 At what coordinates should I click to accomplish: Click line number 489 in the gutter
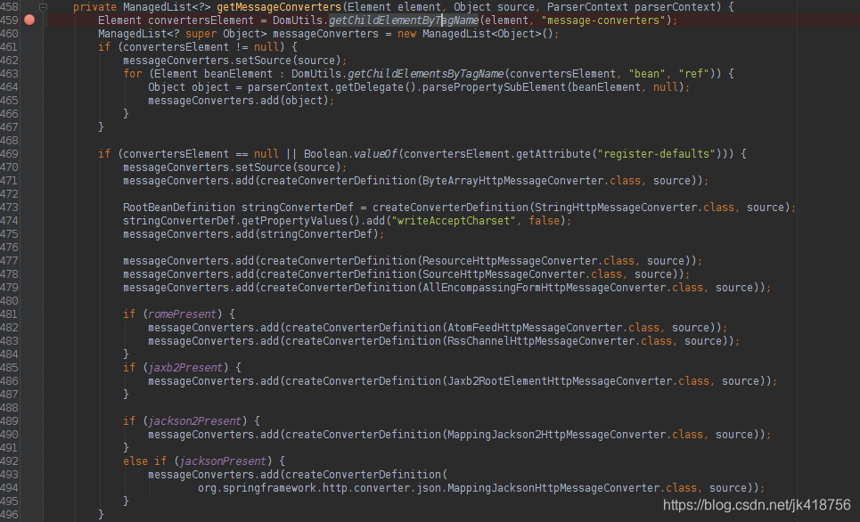click(x=9, y=421)
